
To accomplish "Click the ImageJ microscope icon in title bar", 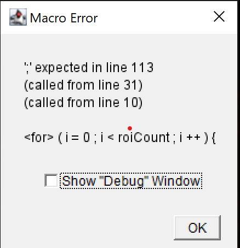I will pyautogui.click(x=18, y=17).
